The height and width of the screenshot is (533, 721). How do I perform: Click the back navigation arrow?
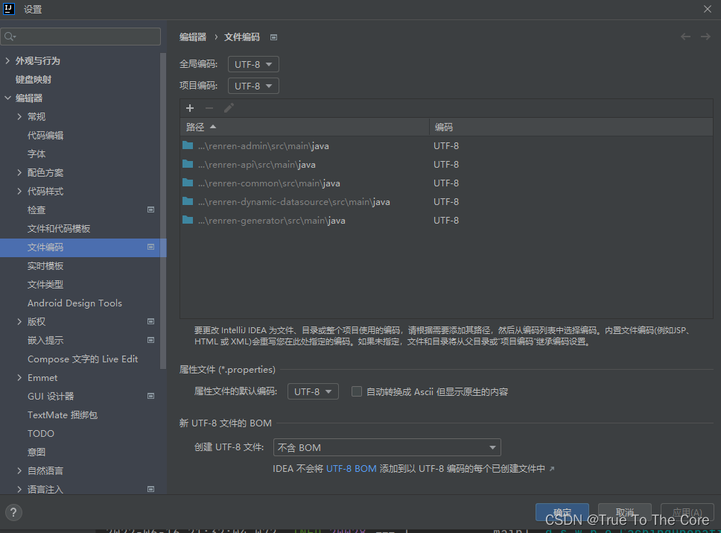(x=685, y=36)
